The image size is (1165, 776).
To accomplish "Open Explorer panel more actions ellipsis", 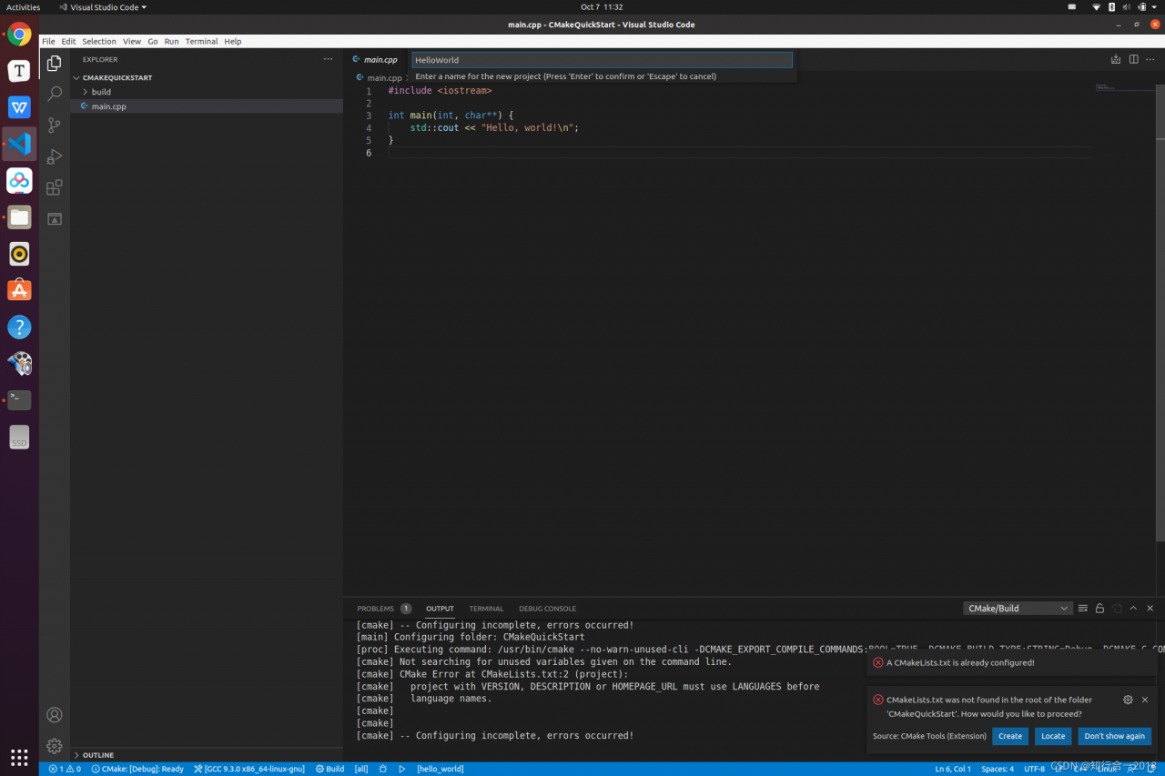I will [328, 59].
